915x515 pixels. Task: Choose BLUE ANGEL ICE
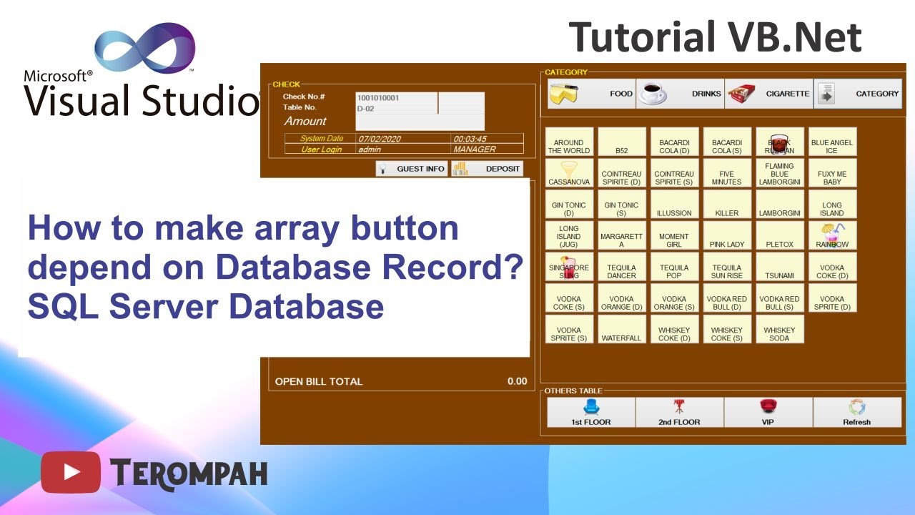(833, 142)
